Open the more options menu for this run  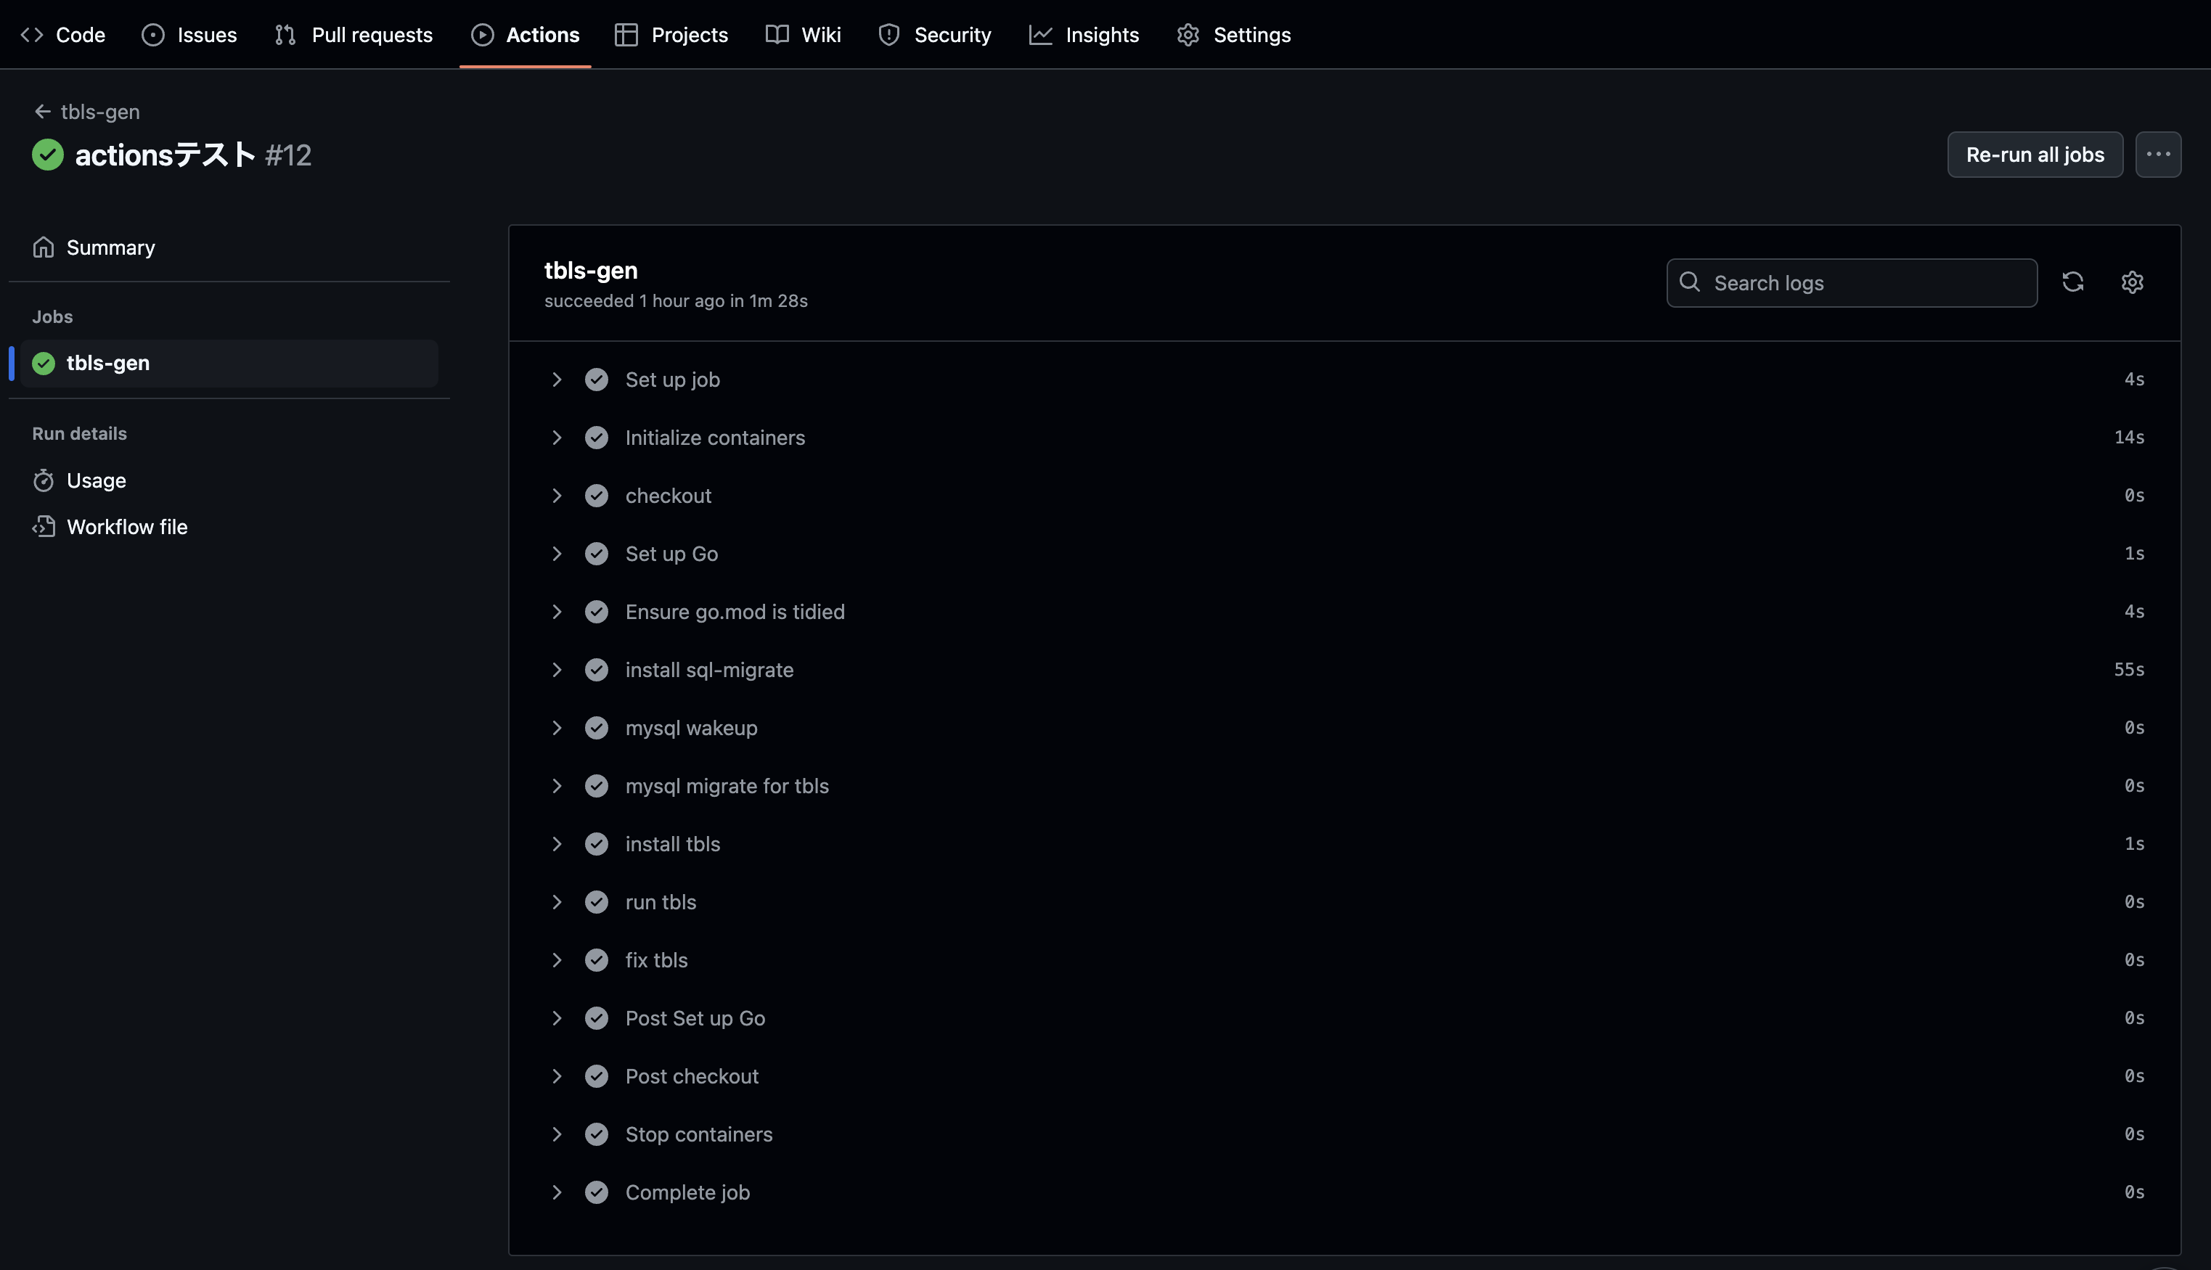coord(2159,154)
